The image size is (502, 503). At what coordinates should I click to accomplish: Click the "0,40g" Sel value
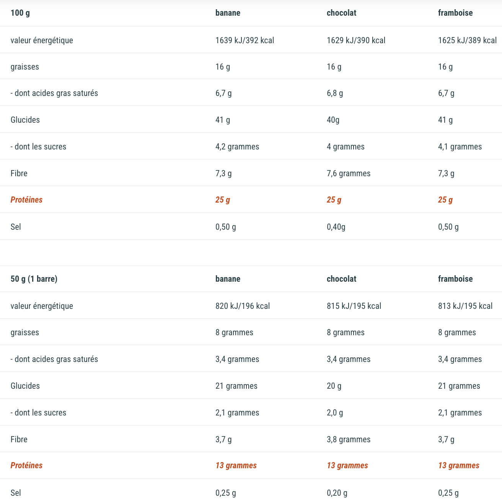[x=336, y=227]
